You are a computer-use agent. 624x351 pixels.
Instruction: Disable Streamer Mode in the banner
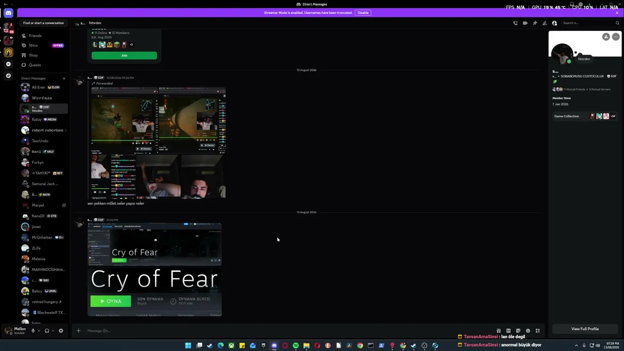(x=363, y=13)
